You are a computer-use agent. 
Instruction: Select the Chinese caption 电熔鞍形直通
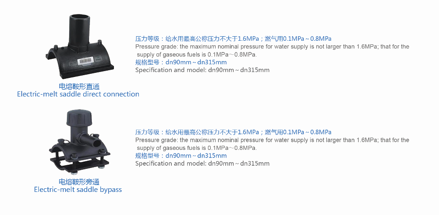coord(79,86)
